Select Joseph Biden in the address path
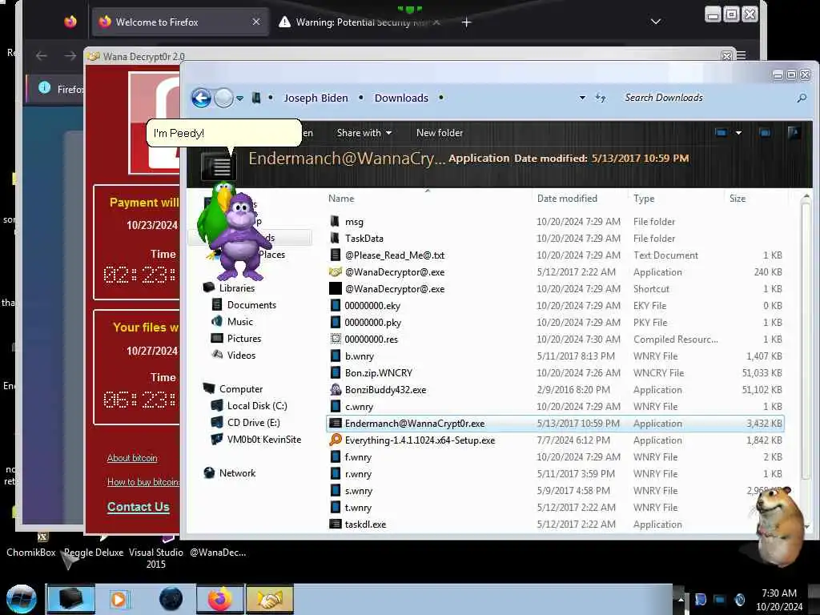The image size is (820, 615). pyautogui.click(x=316, y=98)
